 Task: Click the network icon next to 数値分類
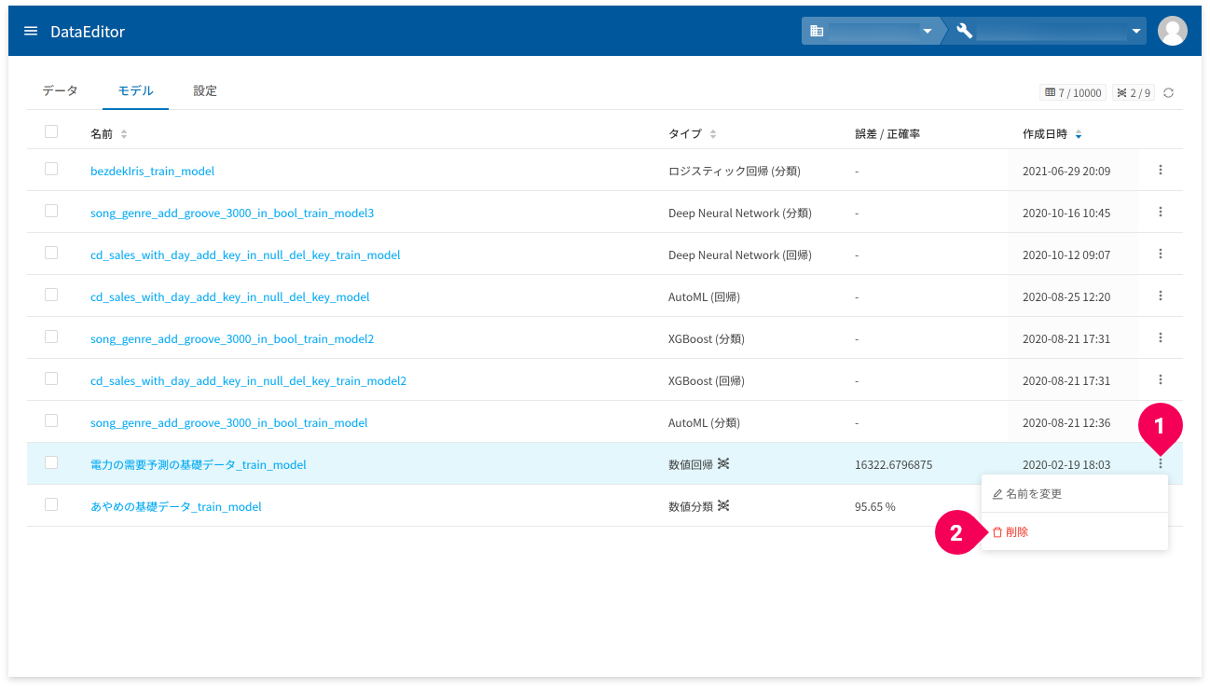click(x=723, y=505)
